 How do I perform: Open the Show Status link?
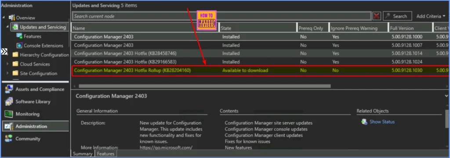(x=382, y=122)
